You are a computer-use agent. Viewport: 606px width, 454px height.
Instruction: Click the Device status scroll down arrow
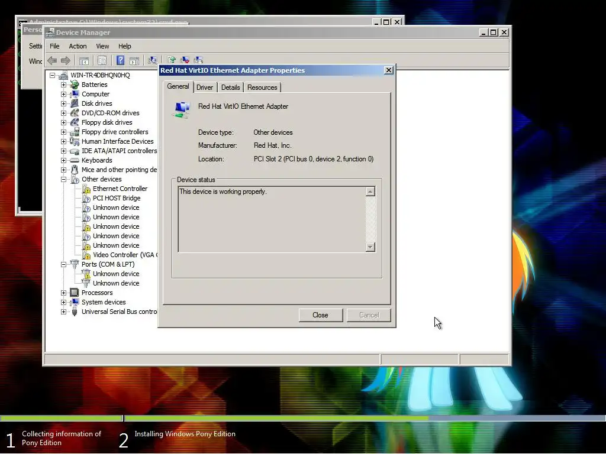(x=370, y=247)
